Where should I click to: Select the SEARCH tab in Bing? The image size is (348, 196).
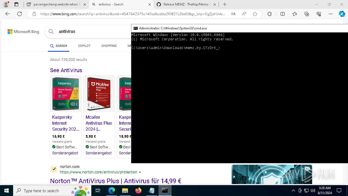coord(58,46)
